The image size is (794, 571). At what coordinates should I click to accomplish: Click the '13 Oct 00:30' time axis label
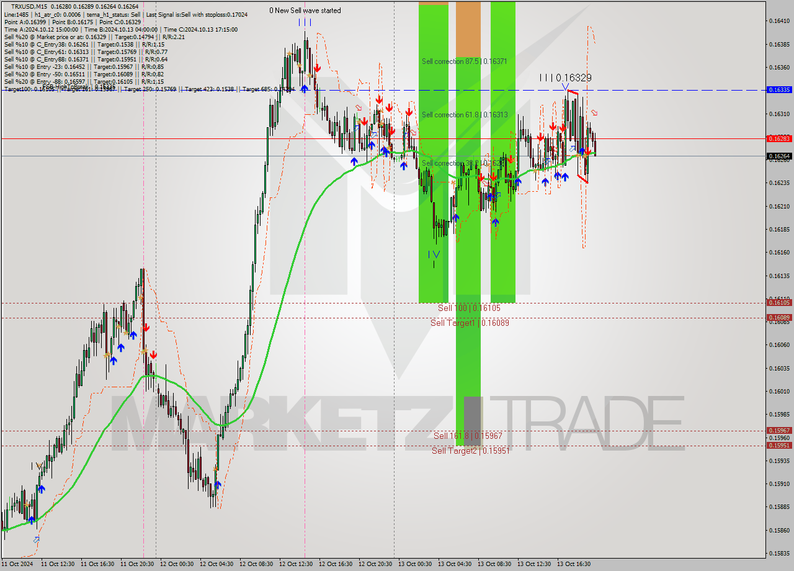tap(415, 564)
